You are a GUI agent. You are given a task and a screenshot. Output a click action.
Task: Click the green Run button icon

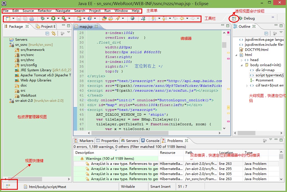pyautogui.click(x=53, y=18)
